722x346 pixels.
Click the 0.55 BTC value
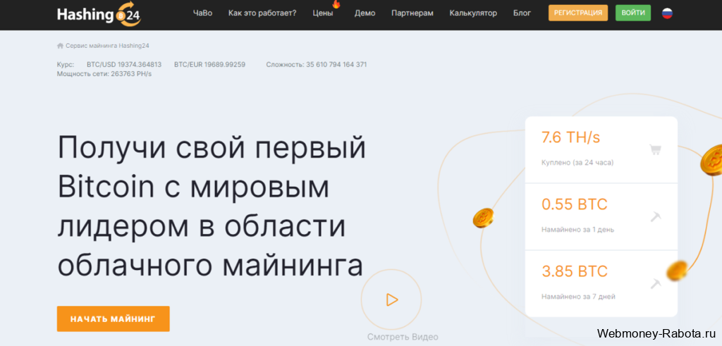click(x=574, y=204)
